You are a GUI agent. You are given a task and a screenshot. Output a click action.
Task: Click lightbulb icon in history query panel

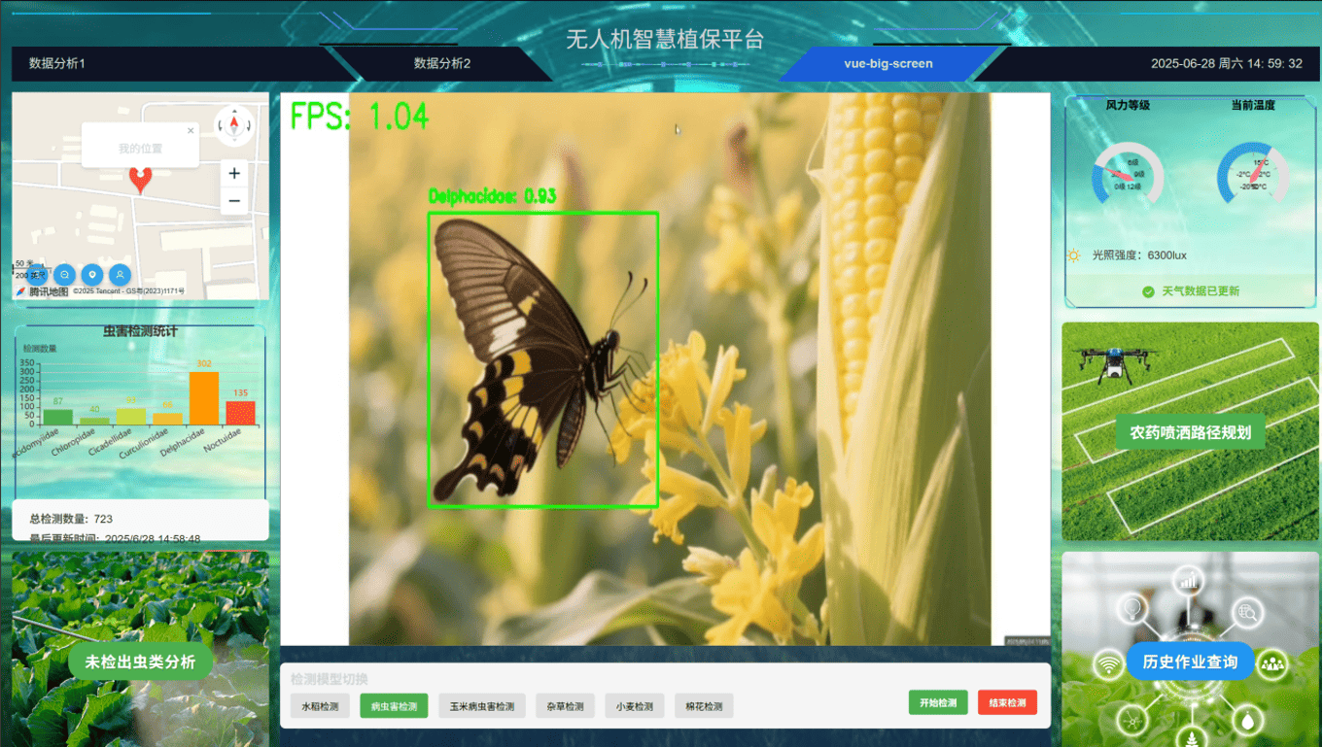click(1132, 610)
